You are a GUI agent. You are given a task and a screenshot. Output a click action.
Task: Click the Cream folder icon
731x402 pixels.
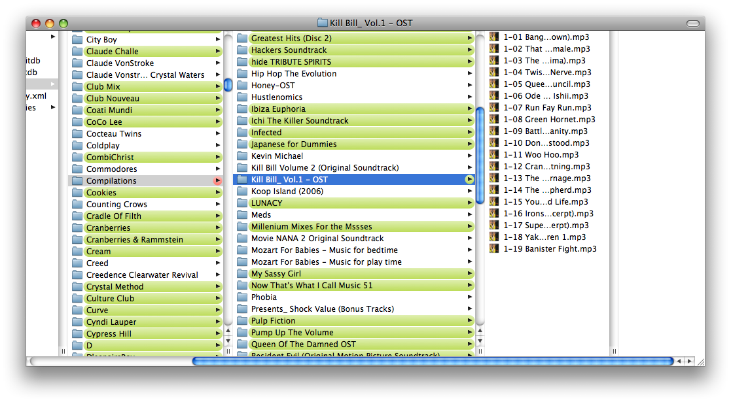77,251
